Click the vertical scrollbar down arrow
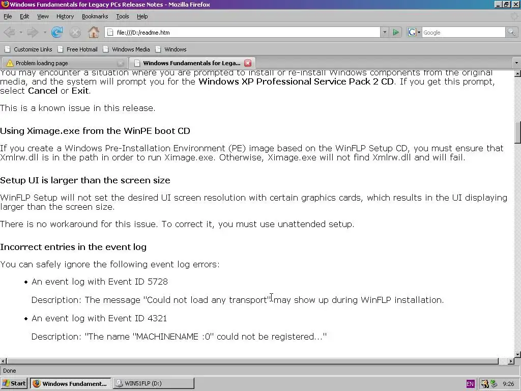 pyautogui.click(x=517, y=354)
